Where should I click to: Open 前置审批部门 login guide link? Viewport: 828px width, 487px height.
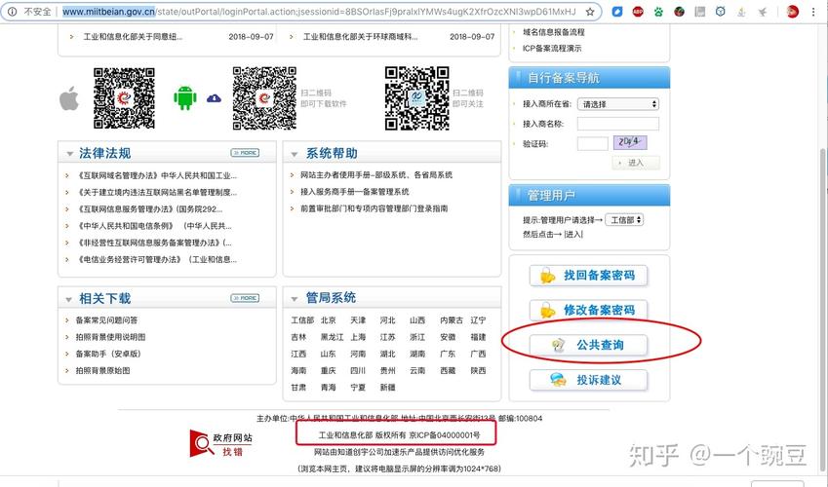374,208
